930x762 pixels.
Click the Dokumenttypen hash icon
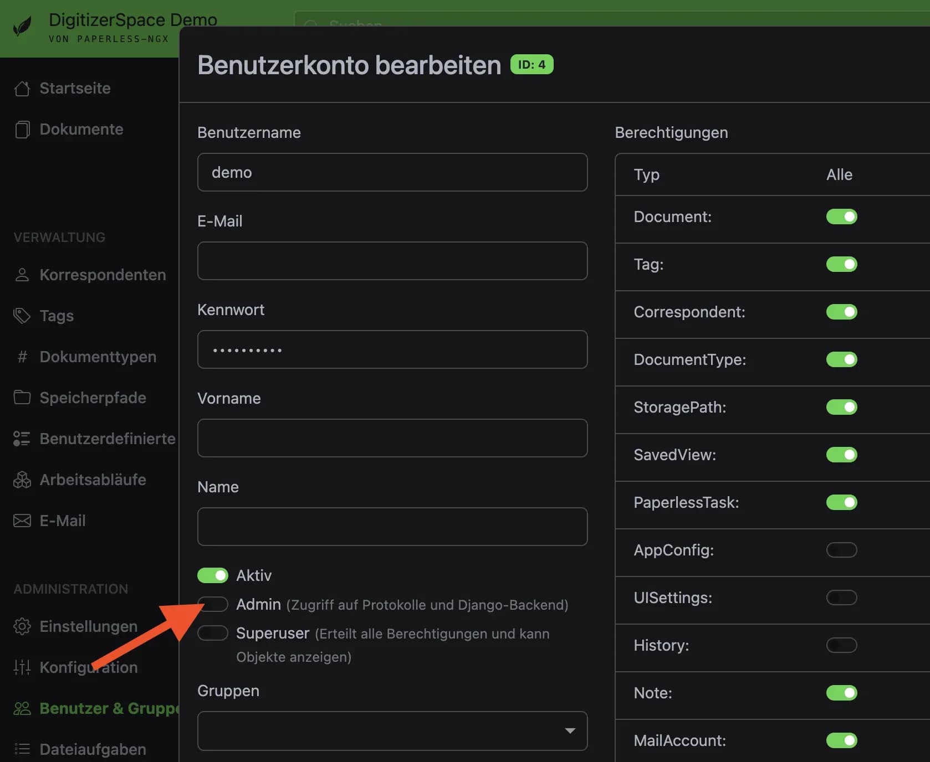[x=22, y=357]
